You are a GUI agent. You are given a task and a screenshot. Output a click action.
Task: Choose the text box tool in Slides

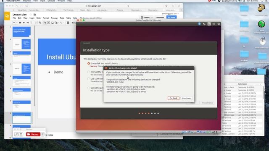pyautogui.click(x=49, y=23)
